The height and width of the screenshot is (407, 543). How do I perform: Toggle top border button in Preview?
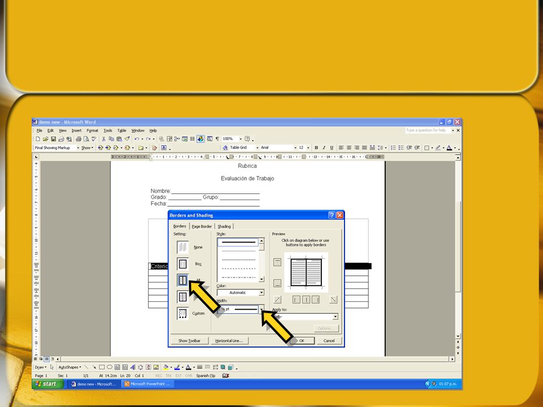(x=277, y=262)
